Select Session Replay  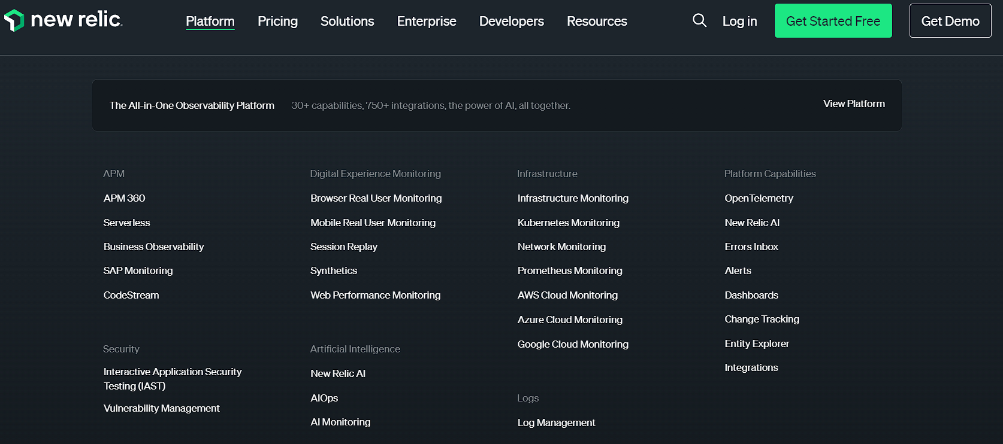[x=344, y=247]
